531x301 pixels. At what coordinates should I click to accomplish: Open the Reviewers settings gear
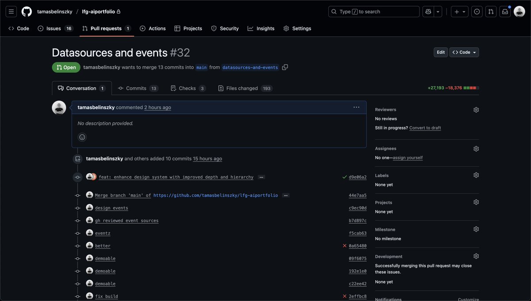(x=476, y=109)
